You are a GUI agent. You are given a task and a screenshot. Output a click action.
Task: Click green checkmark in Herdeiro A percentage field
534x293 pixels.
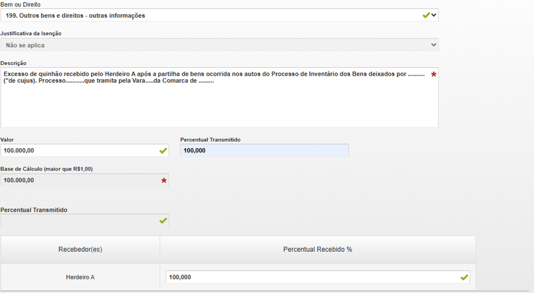(464, 277)
